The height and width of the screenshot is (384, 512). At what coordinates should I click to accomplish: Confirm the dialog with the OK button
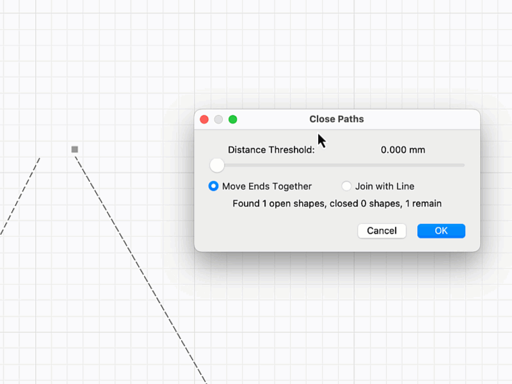click(441, 231)
